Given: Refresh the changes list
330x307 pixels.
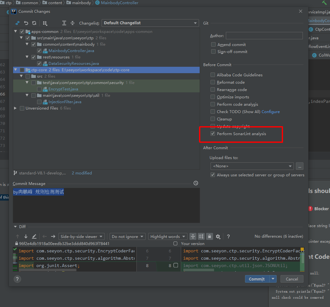Looking at the screenshot, I should coord(34,23).
